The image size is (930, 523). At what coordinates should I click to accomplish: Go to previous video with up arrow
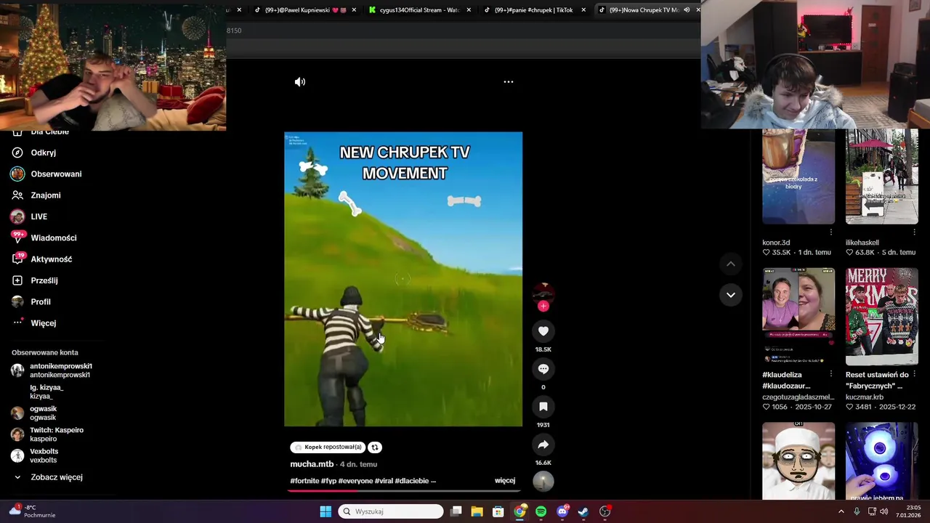click(x=731, y=264)
